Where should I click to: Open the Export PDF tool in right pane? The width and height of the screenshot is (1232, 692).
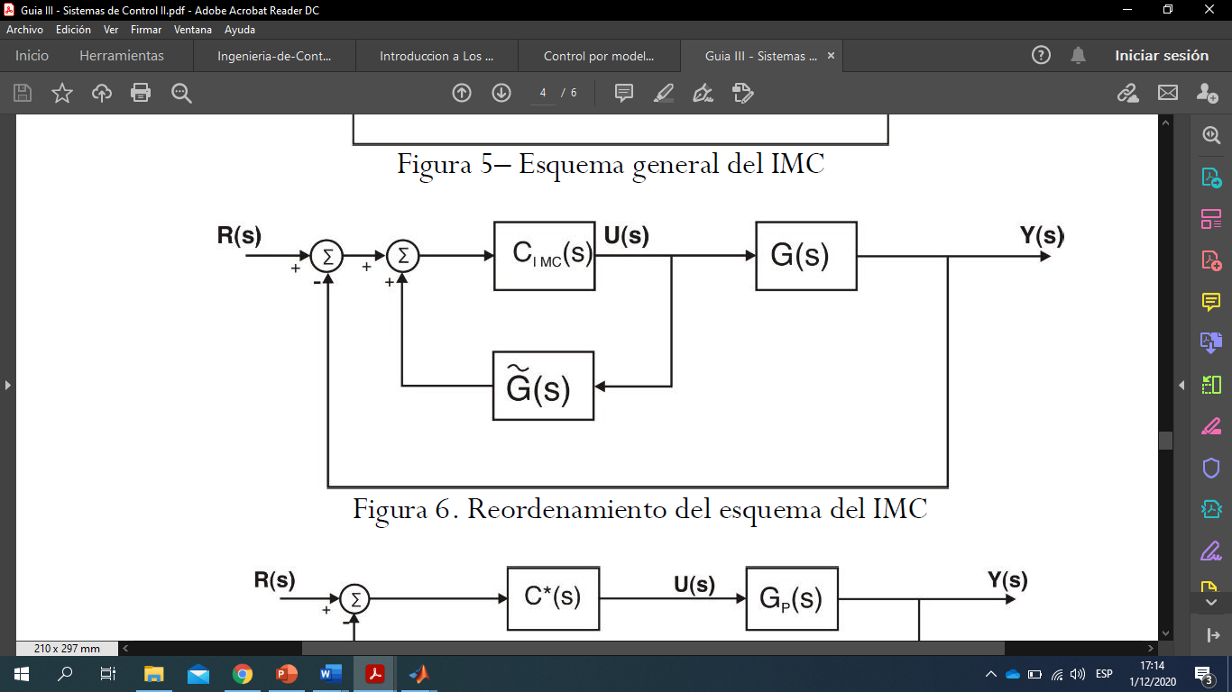[x=1211, y=177]
